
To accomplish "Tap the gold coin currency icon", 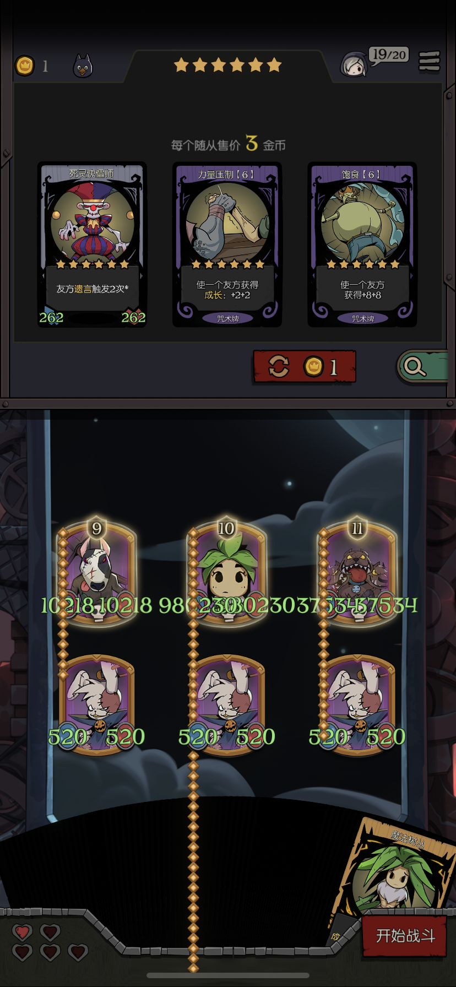I will tap(25, 66).
